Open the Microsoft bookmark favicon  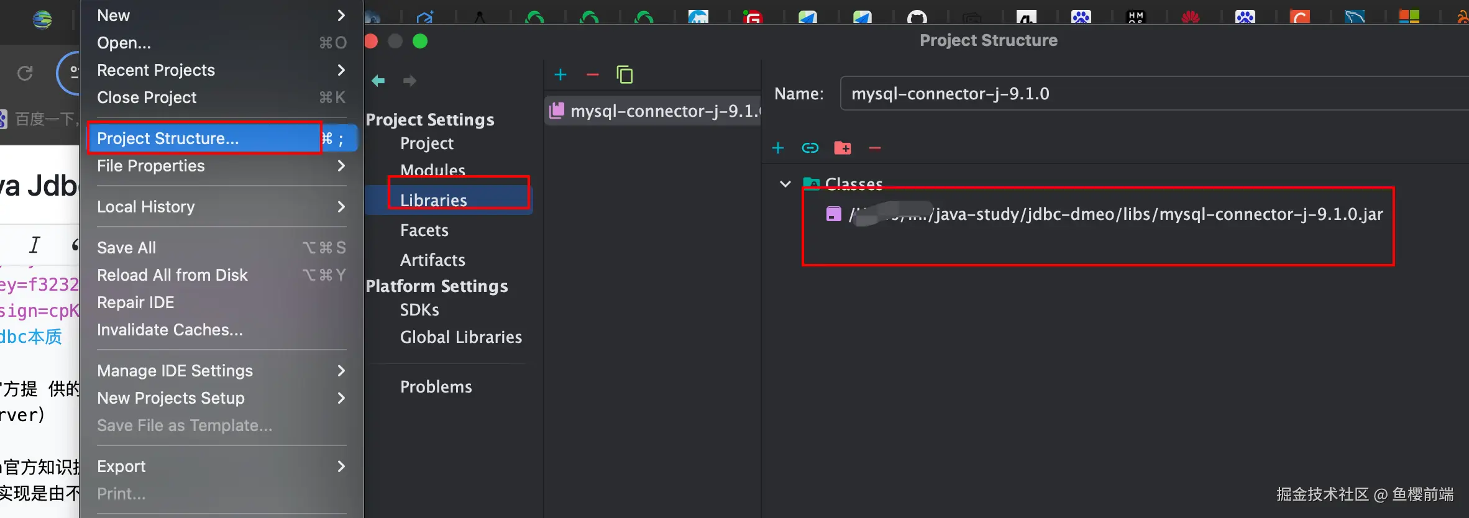tap(1409, 17)
